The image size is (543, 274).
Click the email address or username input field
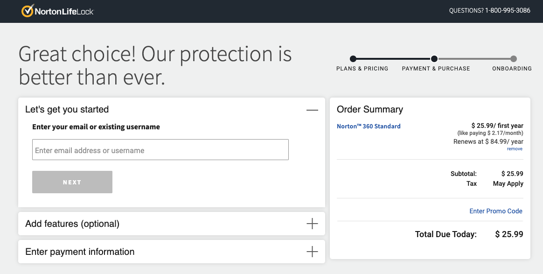click(160, 149)
